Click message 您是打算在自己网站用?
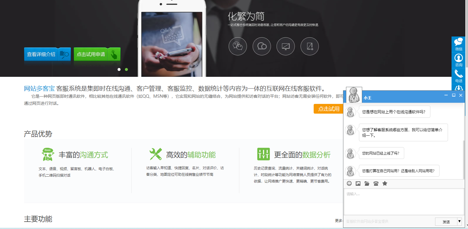This screenshot has width=468, height=229. pyautogui.click(x=399, y=171)
